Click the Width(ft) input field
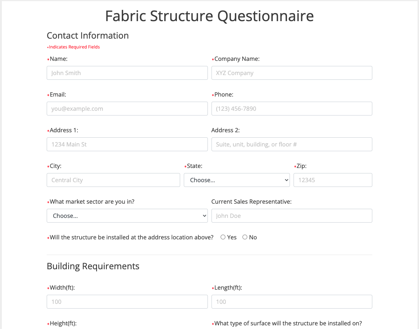This screenshot has width=419, height=329. coord(127,302)
